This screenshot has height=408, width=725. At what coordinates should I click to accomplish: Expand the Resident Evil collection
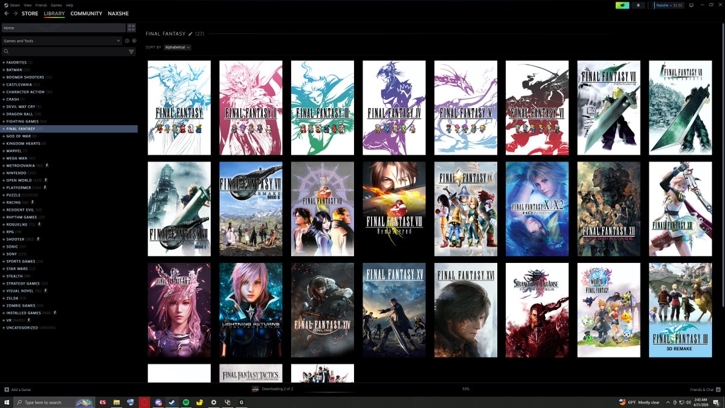pos(4,210)
